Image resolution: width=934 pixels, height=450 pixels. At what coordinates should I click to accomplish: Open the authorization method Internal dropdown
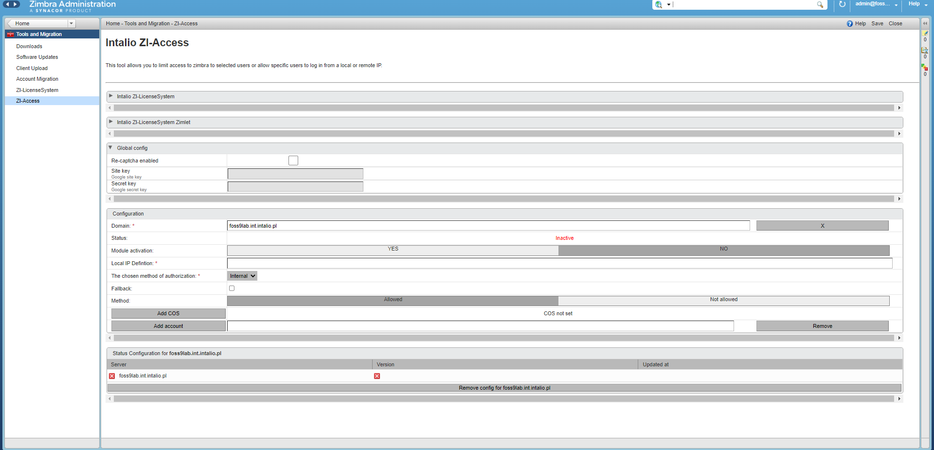point(242,276)
